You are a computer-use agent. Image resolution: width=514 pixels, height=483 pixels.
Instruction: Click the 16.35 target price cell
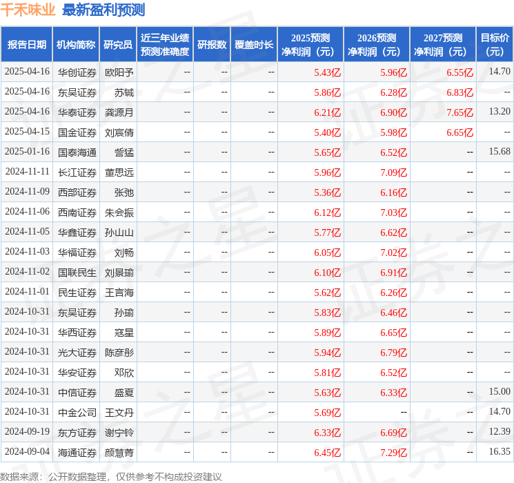pos(499,452)
